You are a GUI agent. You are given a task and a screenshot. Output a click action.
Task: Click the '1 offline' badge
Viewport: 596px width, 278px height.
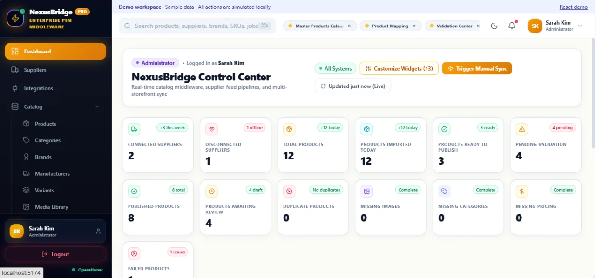pyautogui.click(x=255, y=128)
